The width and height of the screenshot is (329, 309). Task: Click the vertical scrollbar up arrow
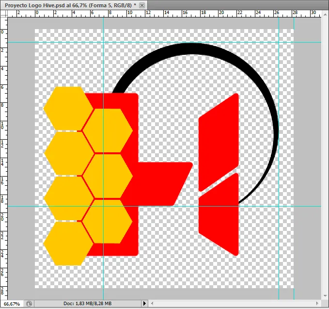click(x=325, y=15)
